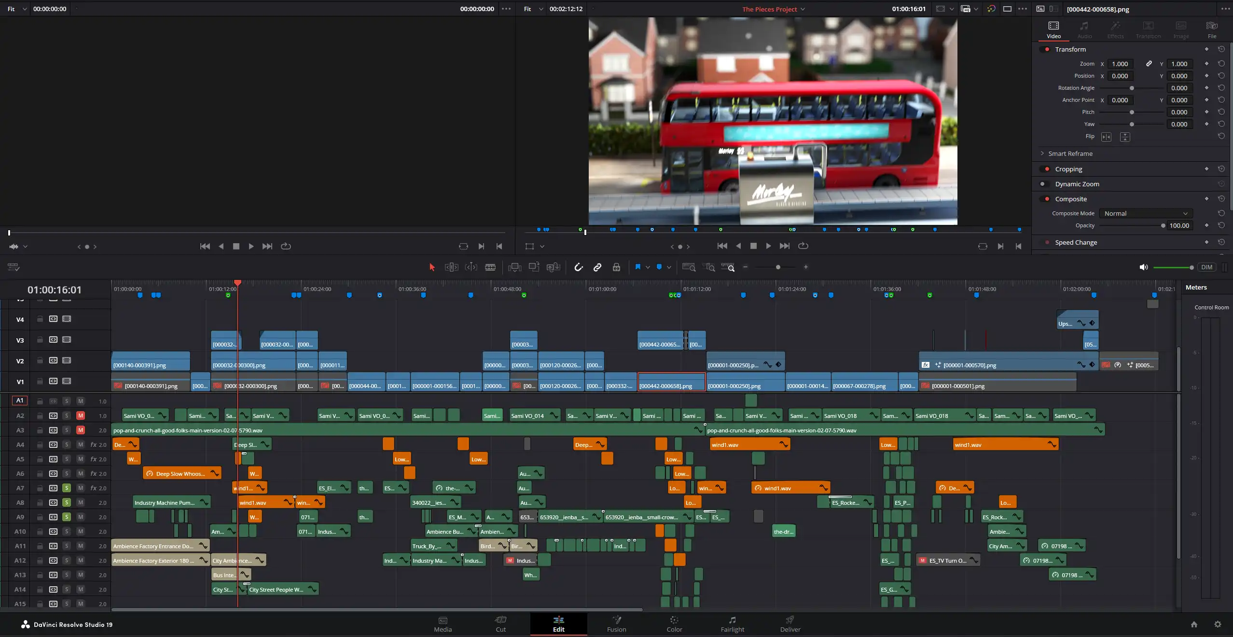Click the Full Extent Zoom icon
This screenshot has width=1233, height=637.
689,267
